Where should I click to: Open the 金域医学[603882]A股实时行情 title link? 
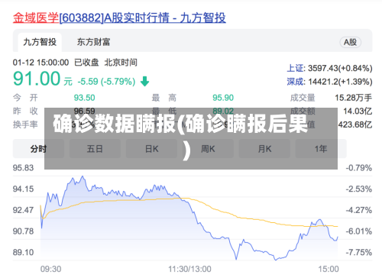click(x=119, y=18)
